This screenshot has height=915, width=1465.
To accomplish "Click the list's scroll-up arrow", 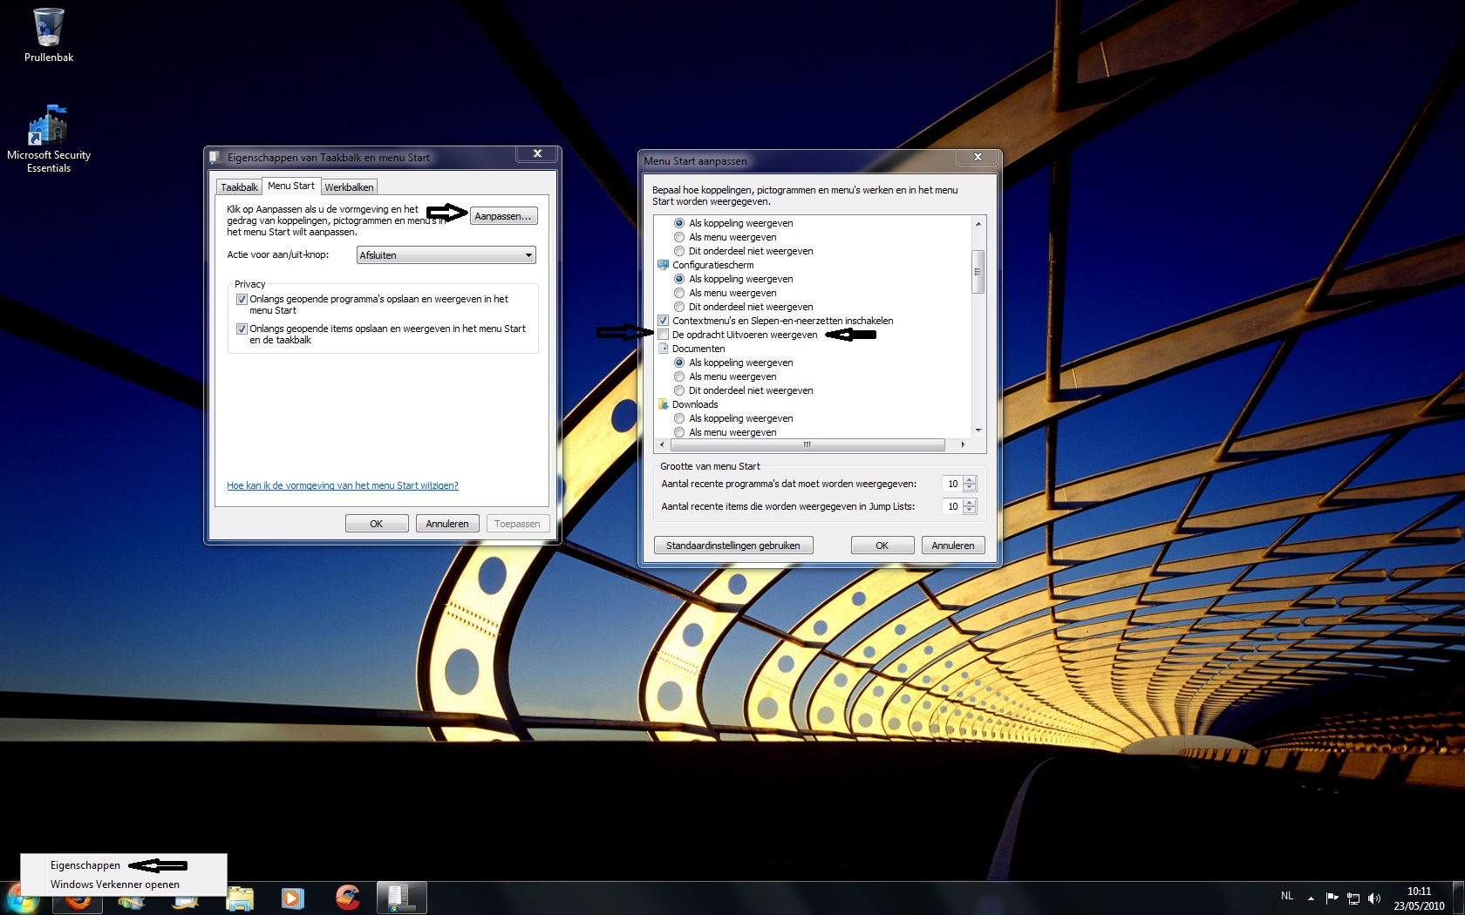I will [978, 224].
